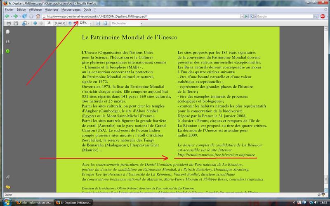Click the Google search box

285,16
